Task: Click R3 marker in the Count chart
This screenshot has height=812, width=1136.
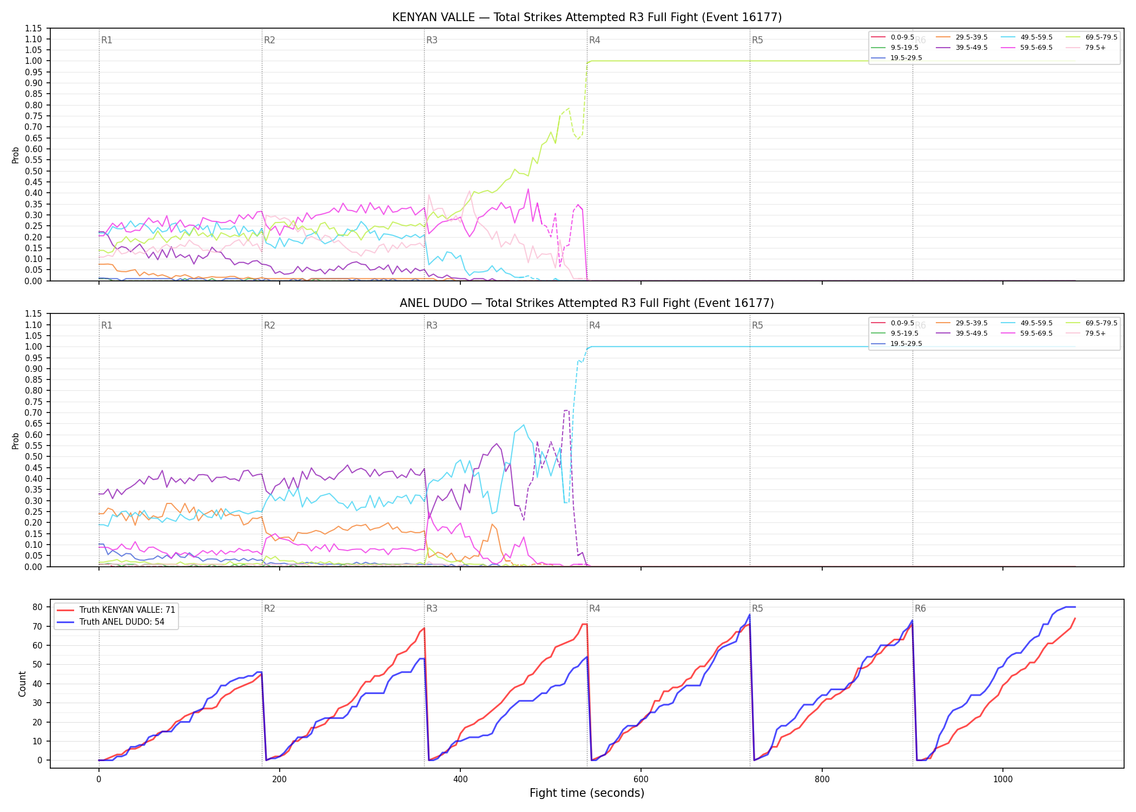Action: 432,608
